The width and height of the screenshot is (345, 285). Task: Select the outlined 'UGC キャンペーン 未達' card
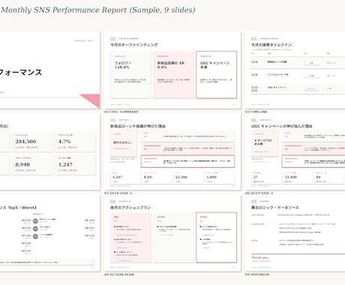[x=216, y=75]
